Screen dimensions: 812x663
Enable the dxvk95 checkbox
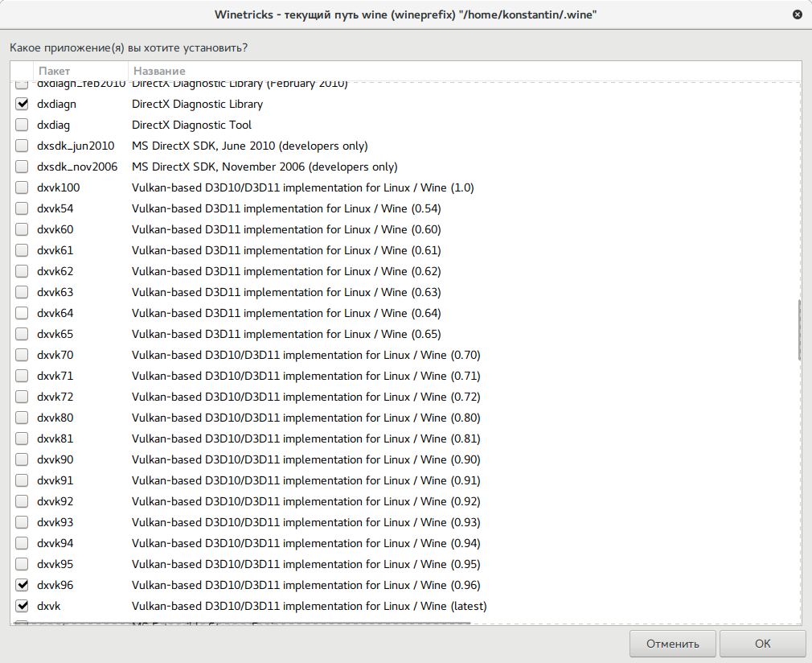coord(22,564)
